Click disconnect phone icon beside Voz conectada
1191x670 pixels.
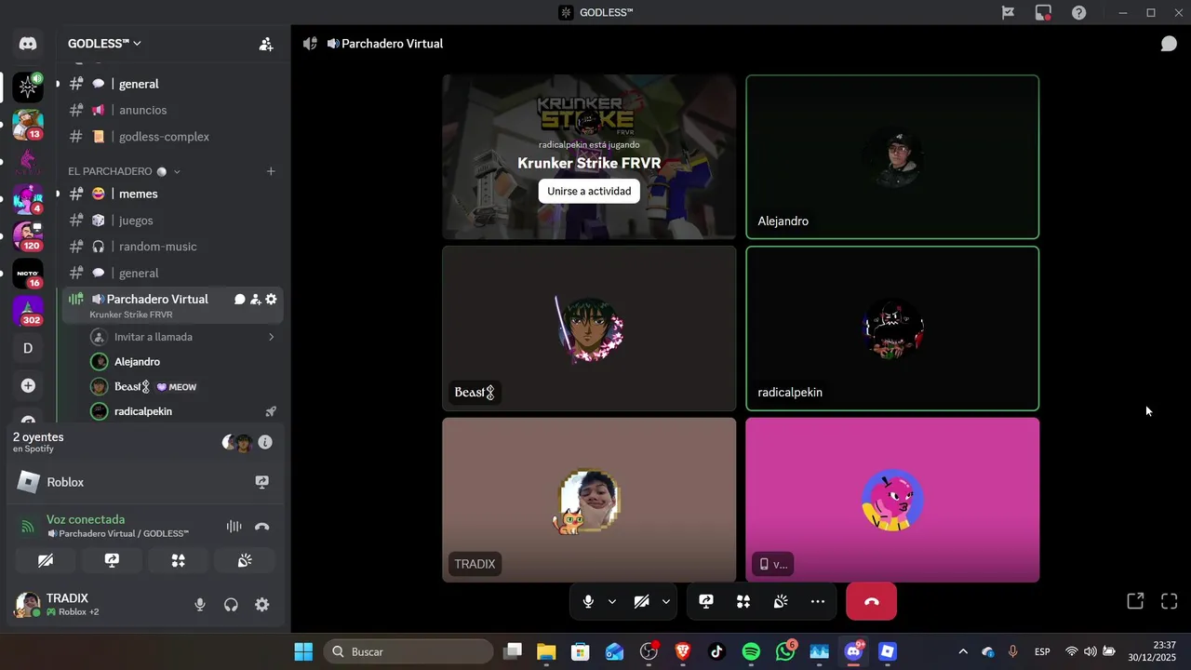click(x=262, y=527)
